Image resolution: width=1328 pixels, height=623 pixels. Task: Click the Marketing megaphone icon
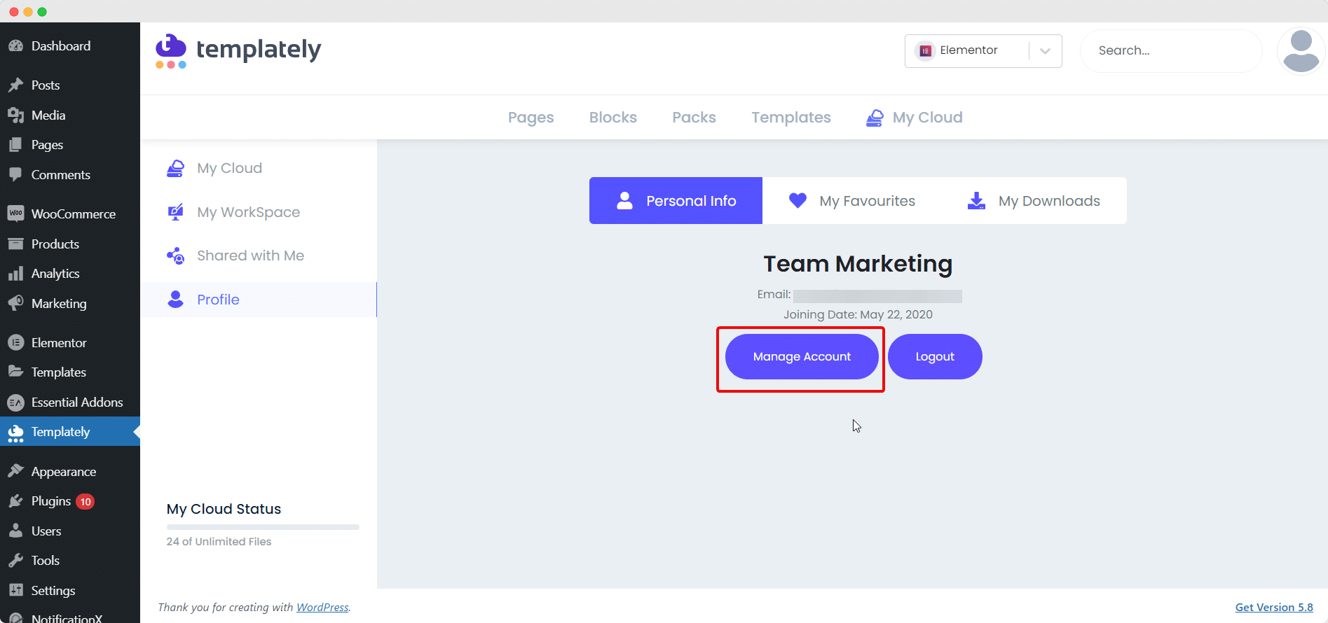coord(15,304)
